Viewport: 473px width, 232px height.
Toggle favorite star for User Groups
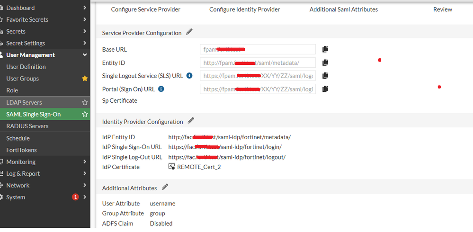click(x=85, y=79)
